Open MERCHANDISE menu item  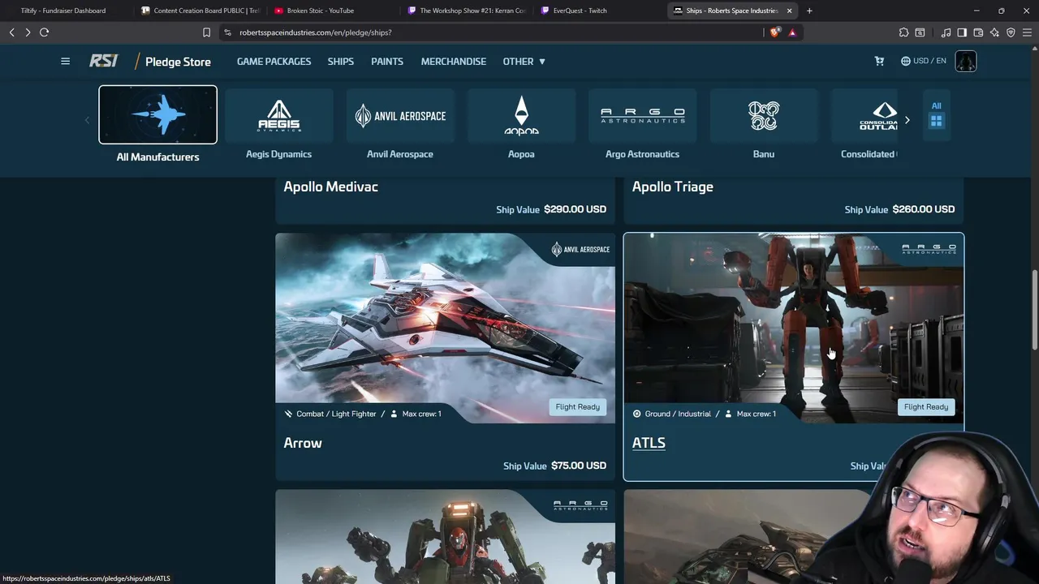[x=454, y=62]
